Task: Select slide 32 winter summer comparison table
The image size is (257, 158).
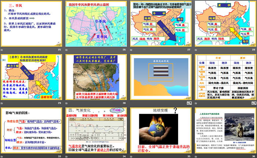Action: (225, 77)
